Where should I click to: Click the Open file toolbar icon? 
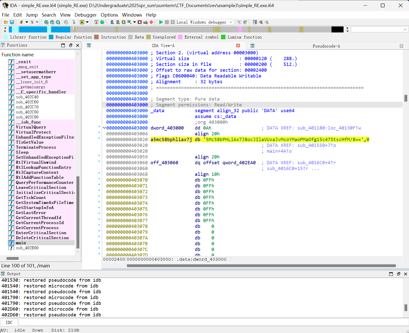(6, 22)
